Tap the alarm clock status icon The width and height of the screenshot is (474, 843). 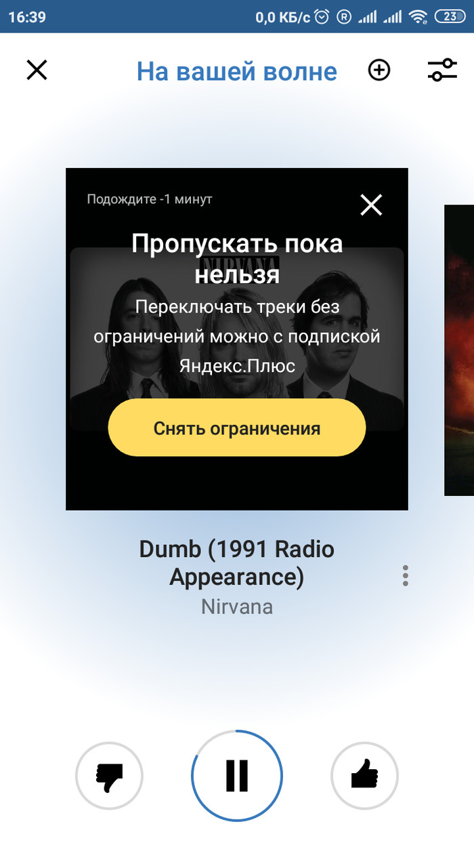point(322,17)
